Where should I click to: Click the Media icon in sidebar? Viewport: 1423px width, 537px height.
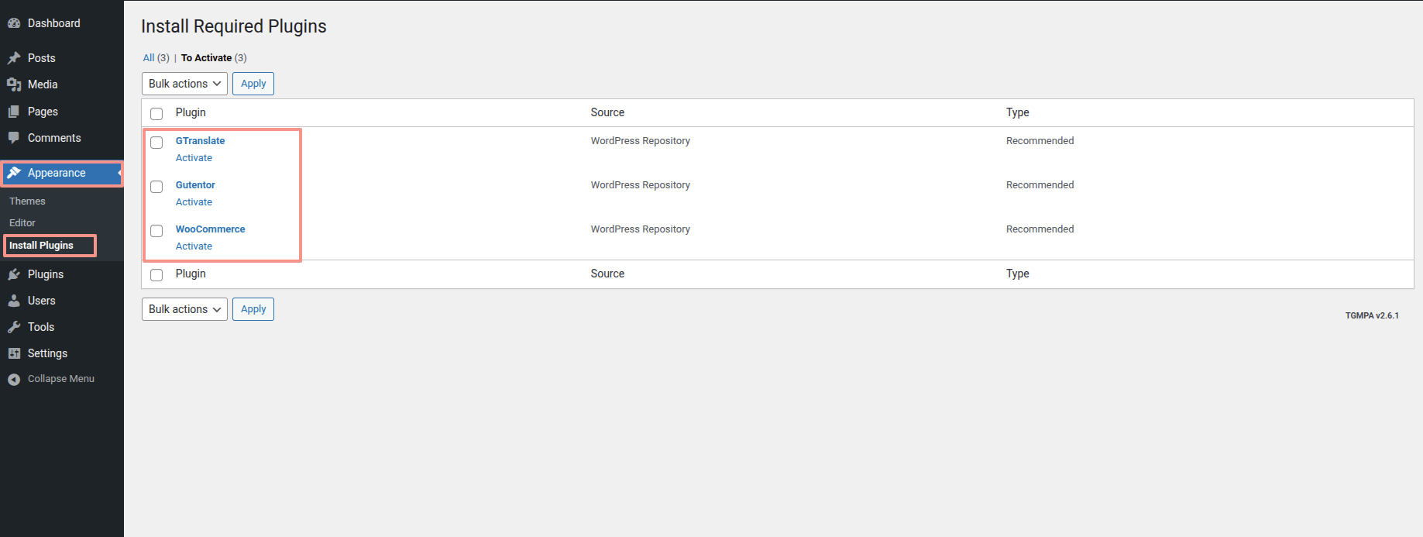click(x=14, y=84)
